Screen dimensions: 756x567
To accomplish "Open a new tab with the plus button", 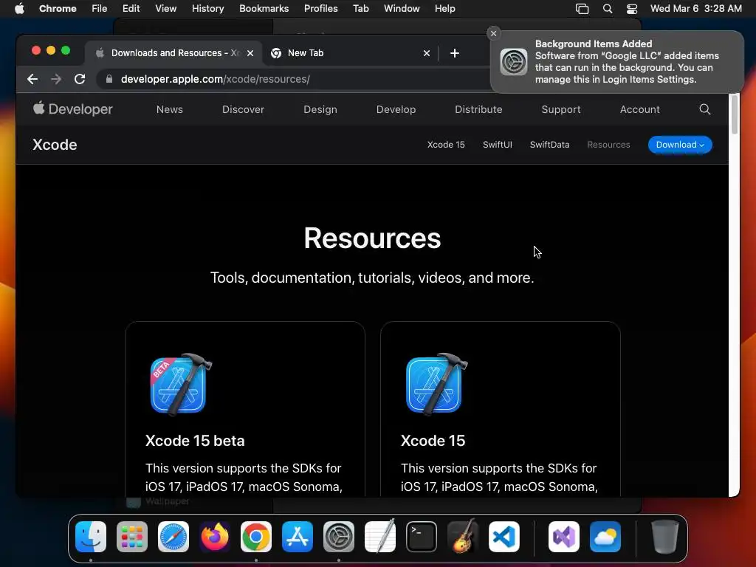I will [x=455, y=53].
